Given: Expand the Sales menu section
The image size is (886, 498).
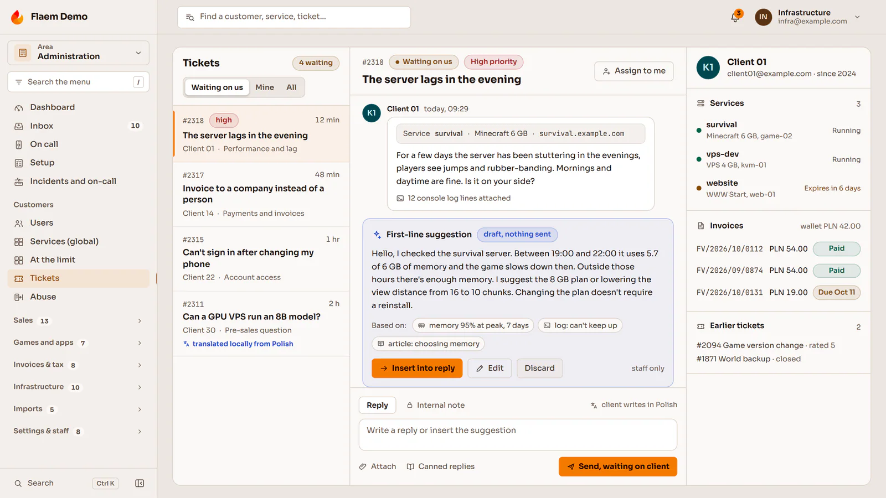Looking at the screenshot, I should pos(79,320).
